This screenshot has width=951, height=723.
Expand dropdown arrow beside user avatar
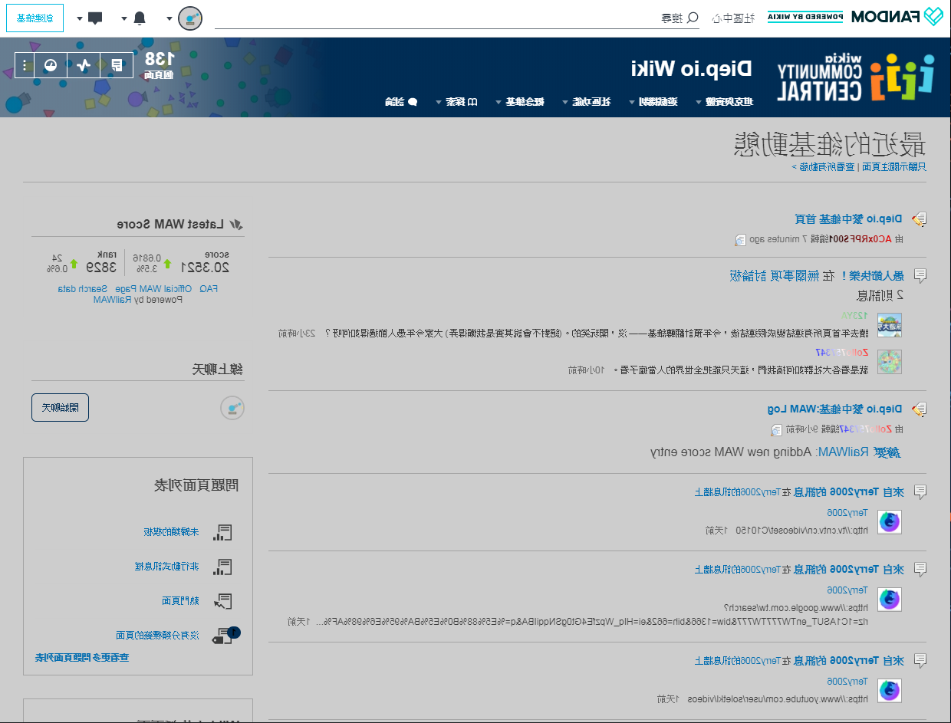coord(169,18)
